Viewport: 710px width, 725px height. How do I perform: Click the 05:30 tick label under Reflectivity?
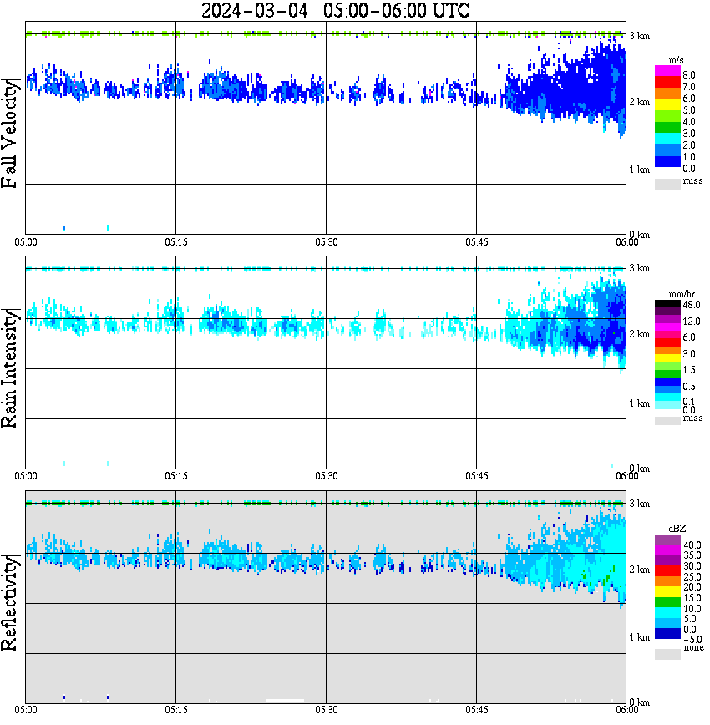(x=327, y=710)
